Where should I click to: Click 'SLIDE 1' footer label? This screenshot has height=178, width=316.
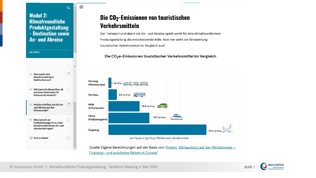click(250, 167)
